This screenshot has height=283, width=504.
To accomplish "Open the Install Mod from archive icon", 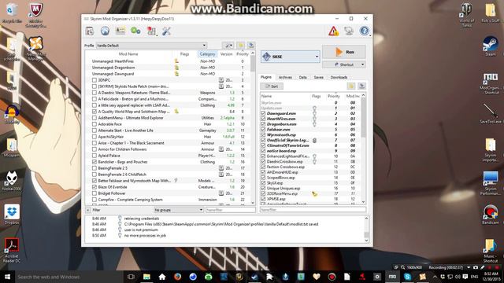I will [89, 31].
